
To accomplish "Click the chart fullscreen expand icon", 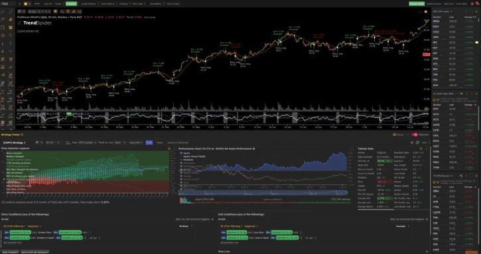I will [x=420, y=12].
